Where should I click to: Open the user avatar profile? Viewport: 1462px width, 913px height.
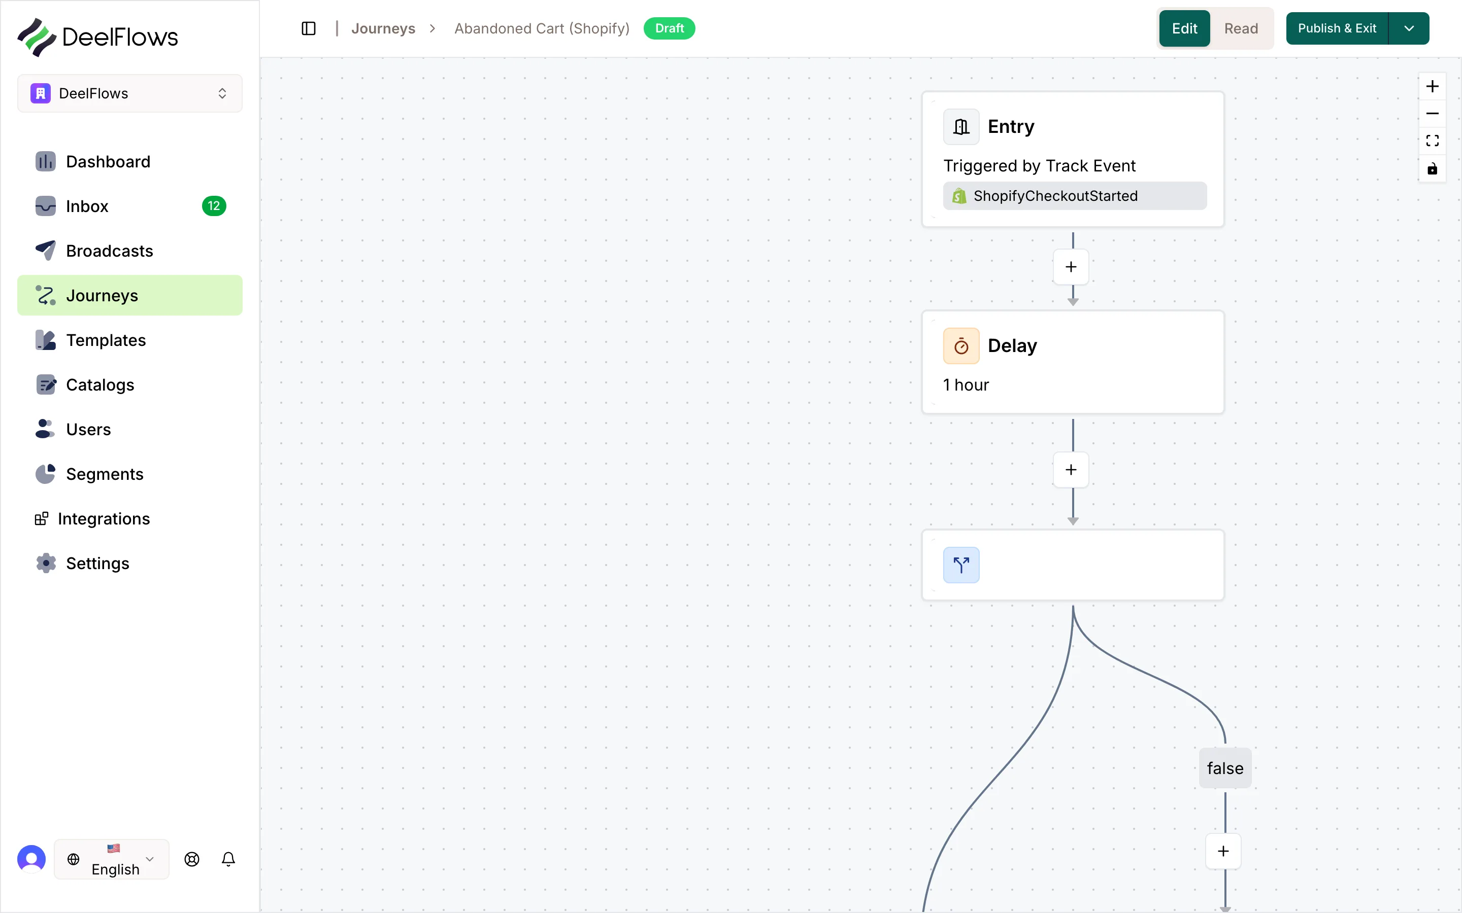point(31,859)
